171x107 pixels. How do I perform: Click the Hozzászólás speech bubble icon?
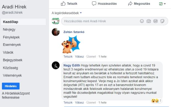(94, 4)
